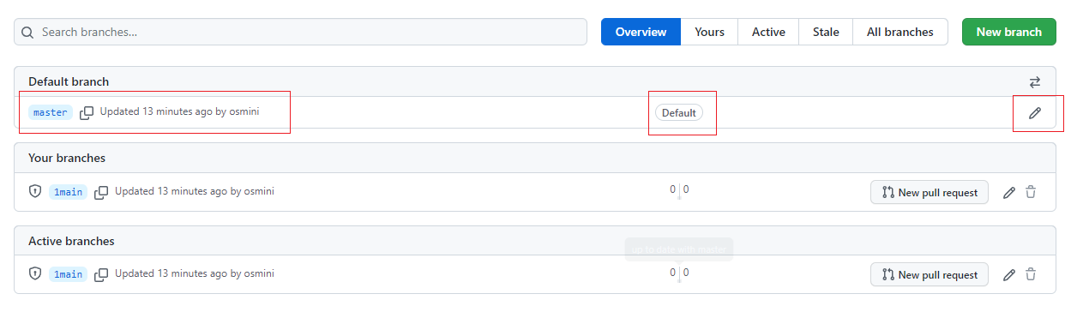Copy the 1main name under Active branches
Image resolution: width=1077 pixels, height=324 pixels.
[x=101, y=274]
